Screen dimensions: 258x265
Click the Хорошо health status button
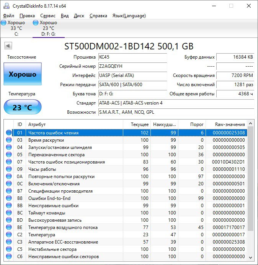pyautogui.click(x=22, y=74)
